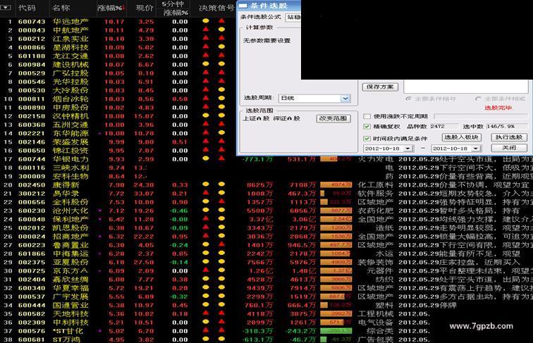Click 改变范围 button
533x343 pixels.
pos(333,118)
